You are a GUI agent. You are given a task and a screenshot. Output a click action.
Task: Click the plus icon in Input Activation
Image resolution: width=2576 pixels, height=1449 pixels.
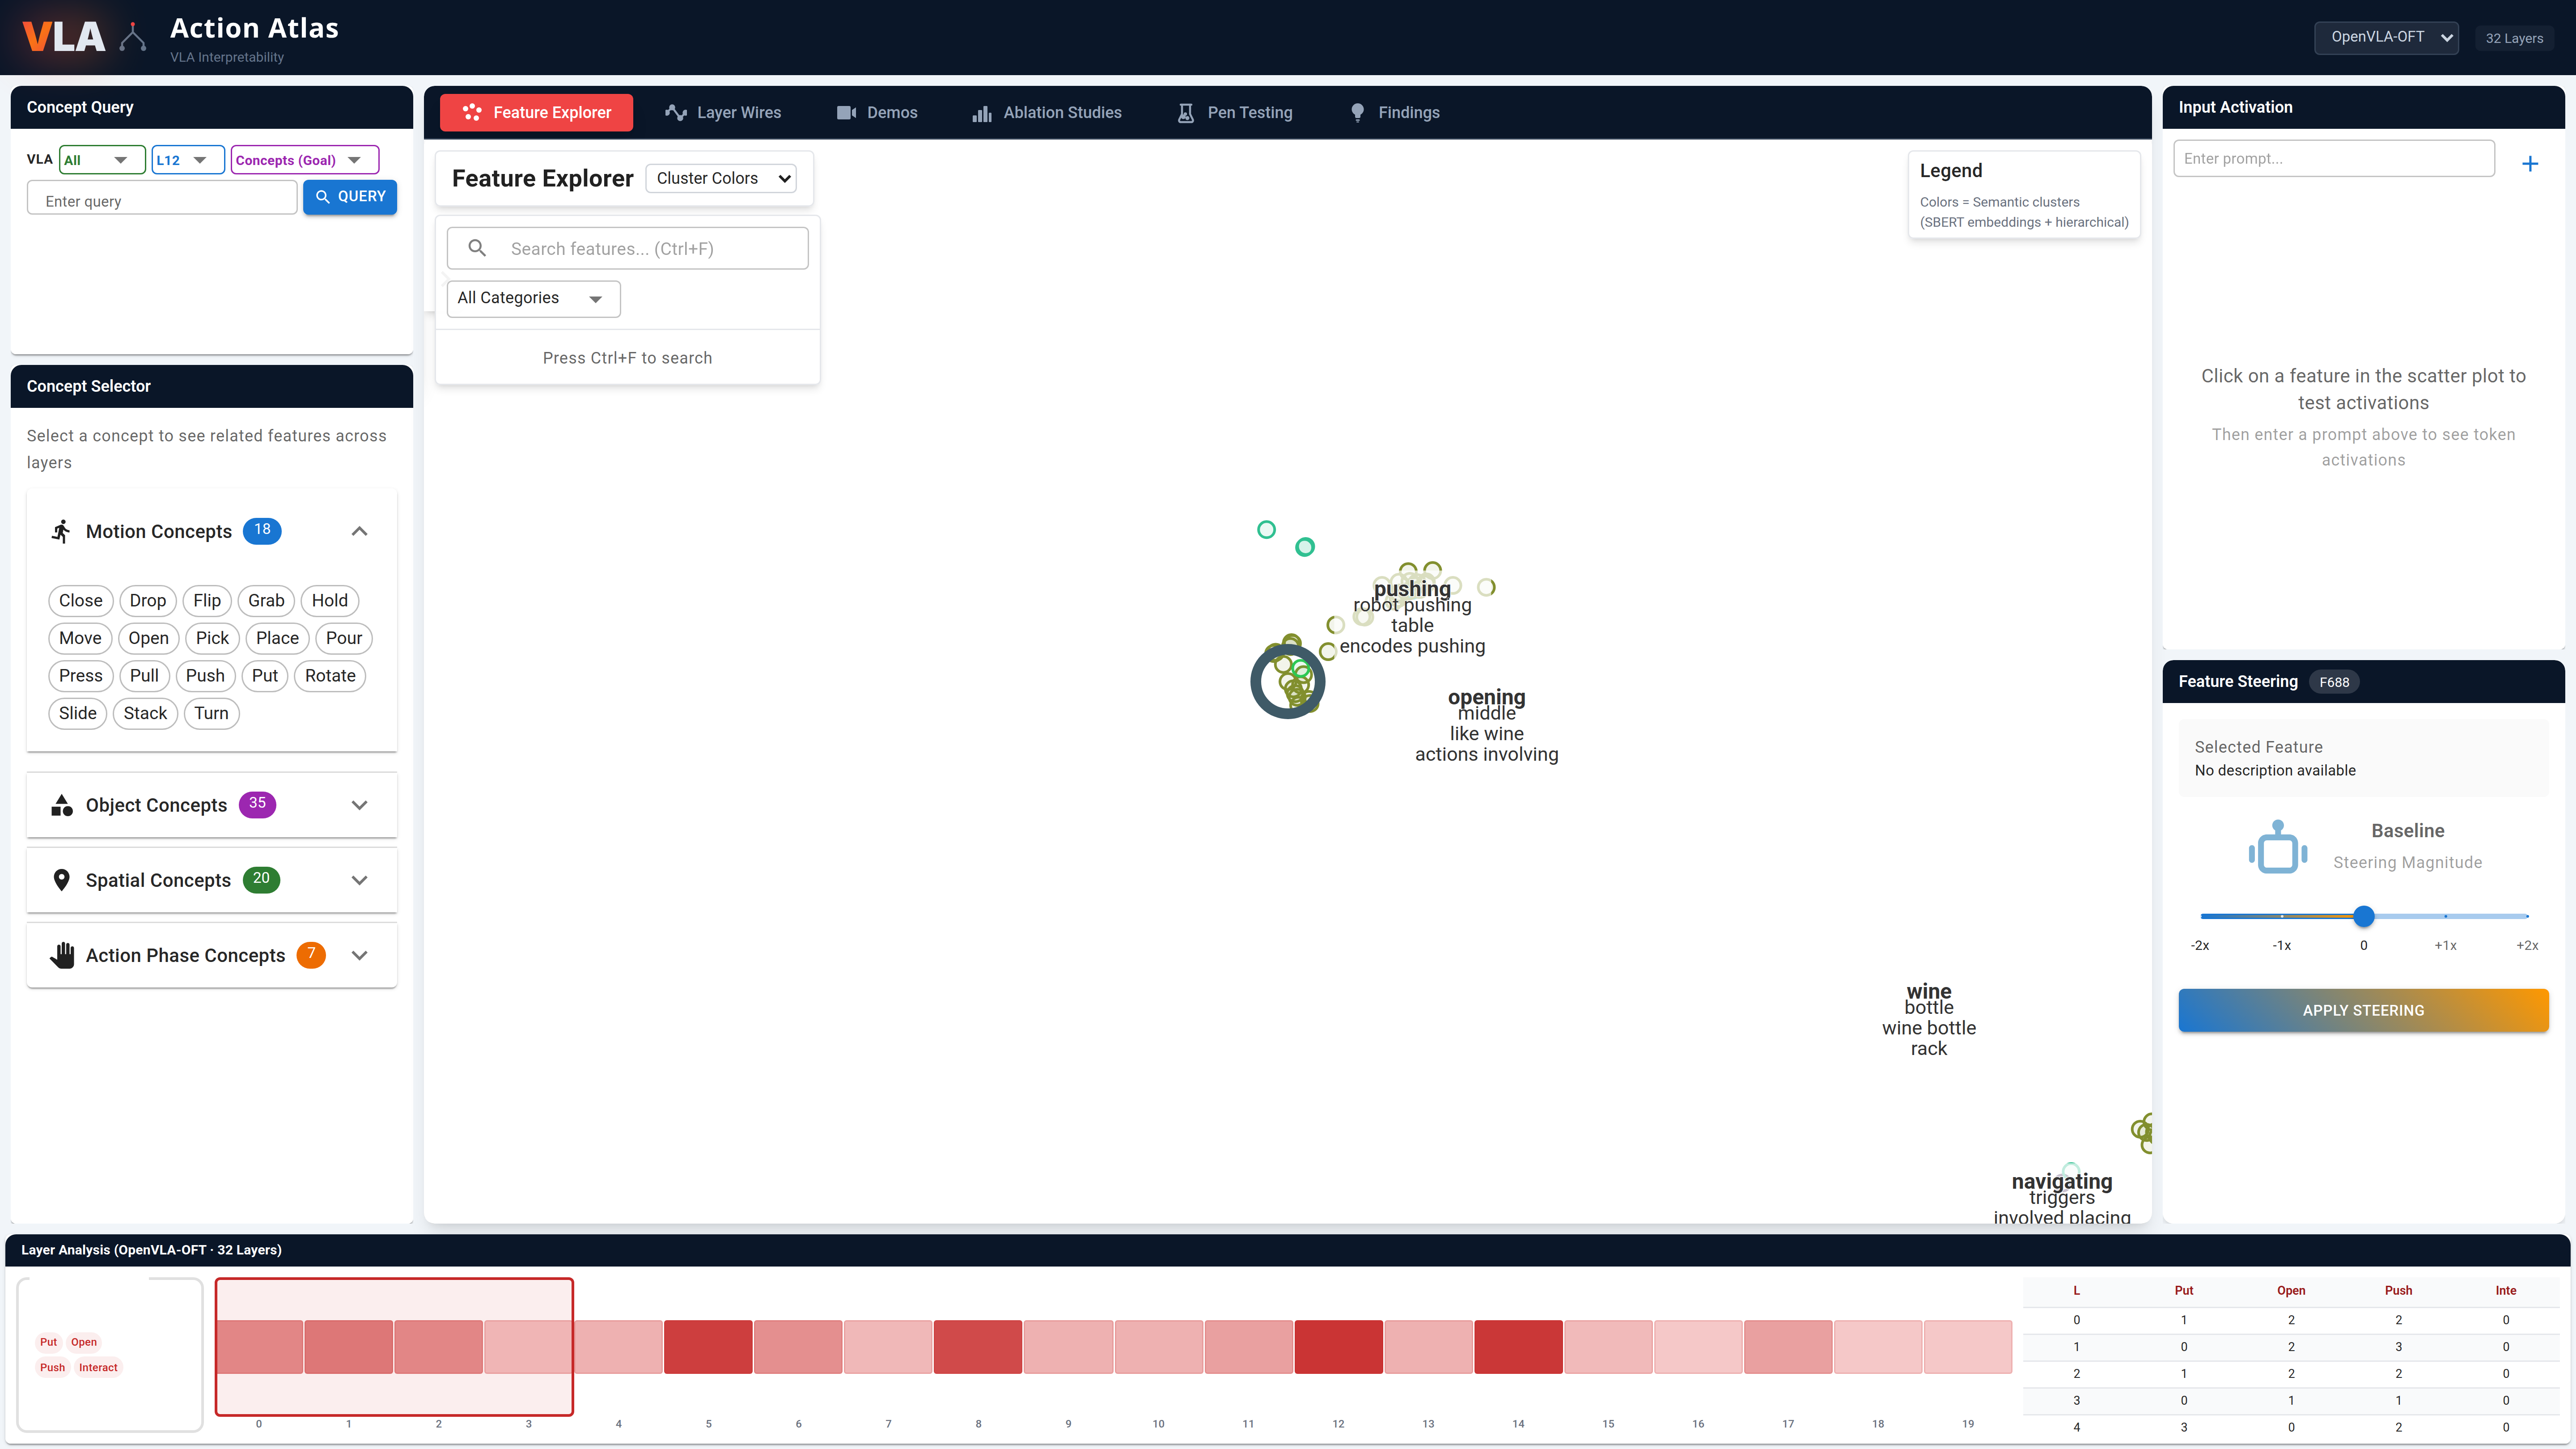(x=2531, y=163)
